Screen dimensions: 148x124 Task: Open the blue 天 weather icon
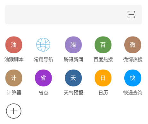coord(73,78)
